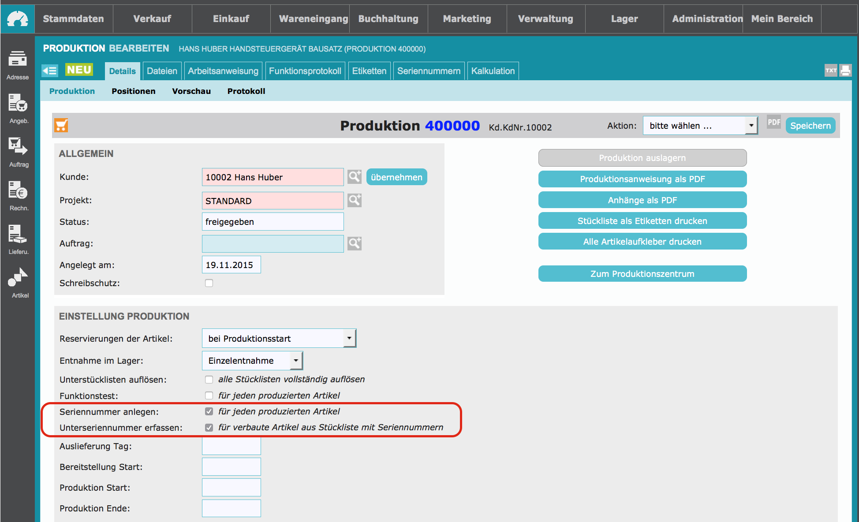Image resolution: width=859 pixels, height=522 pixels.
Task: Uncheck Seriennummer anlegen checkbox
Action: (x=209, y=411)
